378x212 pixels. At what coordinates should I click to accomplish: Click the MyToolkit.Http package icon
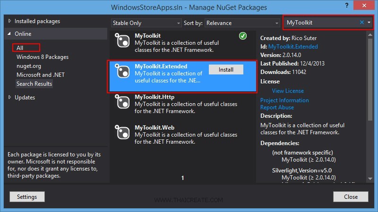pos(123,103)
